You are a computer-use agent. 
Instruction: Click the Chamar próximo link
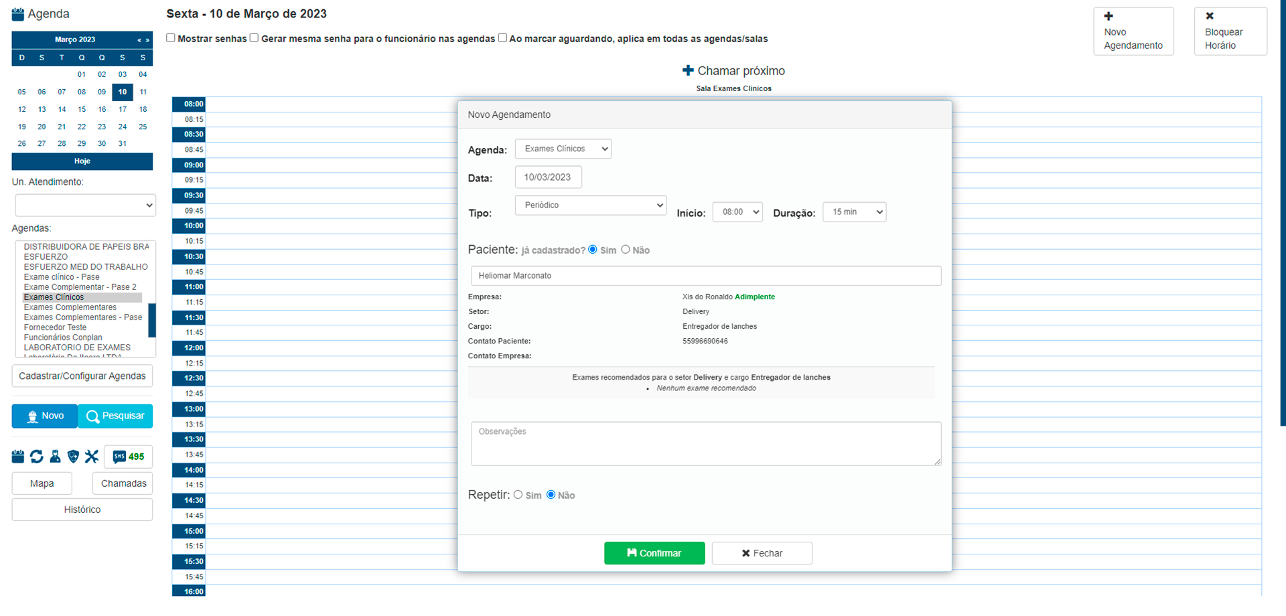point(733,71)
